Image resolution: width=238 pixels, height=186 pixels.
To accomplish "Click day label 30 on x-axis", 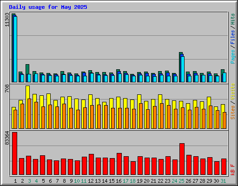I will (x=216, y=181).
